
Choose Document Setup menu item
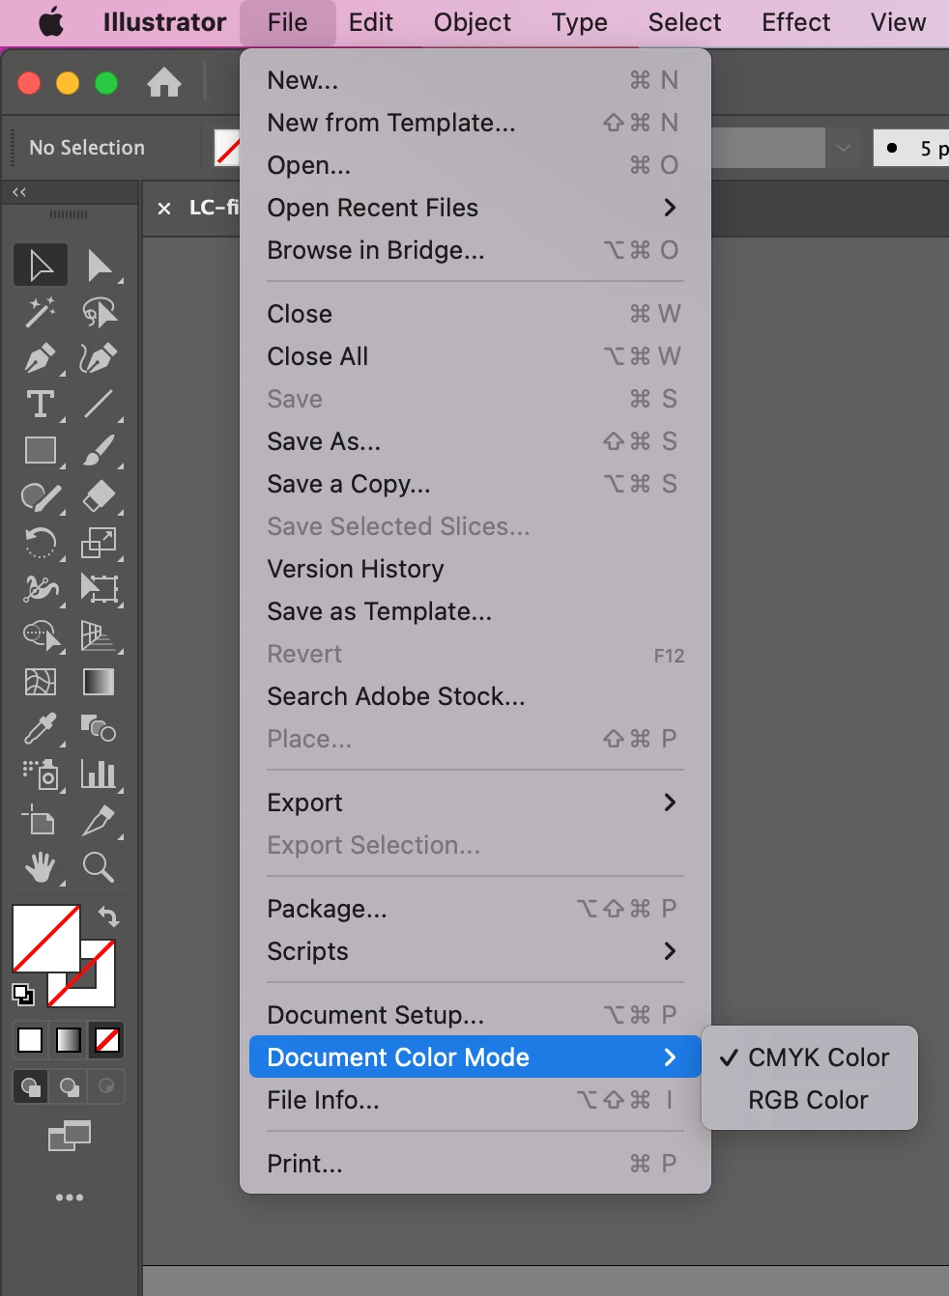(x=474, y=1015)
